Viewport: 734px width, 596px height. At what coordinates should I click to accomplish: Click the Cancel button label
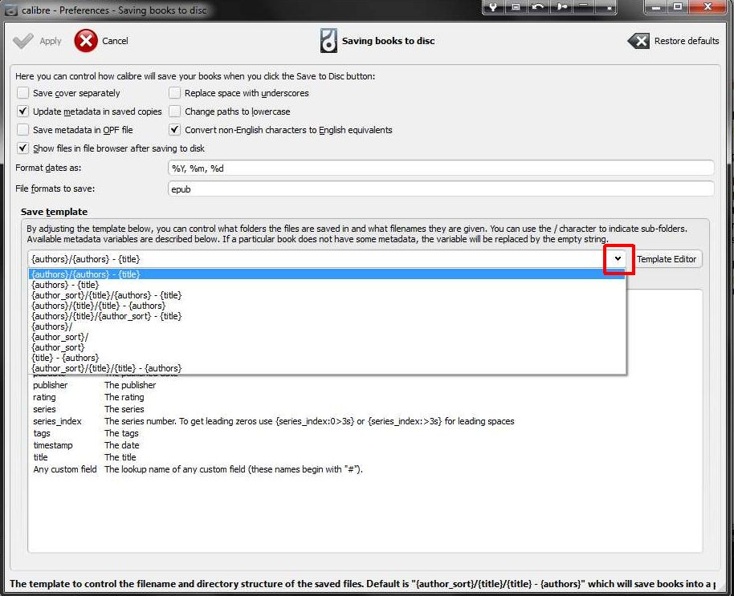pos(115,41)
